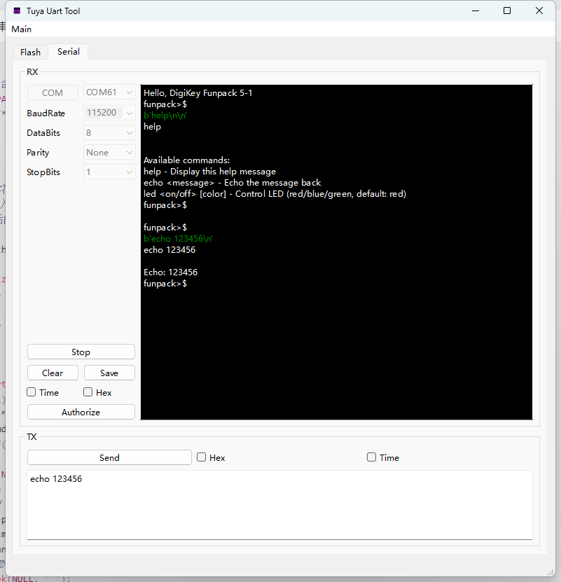
Task: Open the COM61 port dropdown
Action: click(109, 92)
